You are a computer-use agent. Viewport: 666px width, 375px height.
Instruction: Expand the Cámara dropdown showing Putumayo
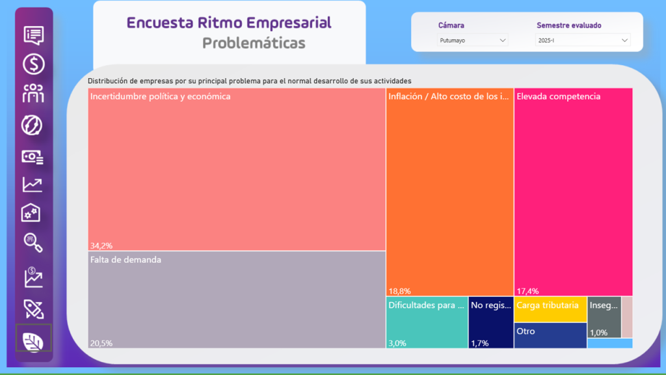(473, 40)
